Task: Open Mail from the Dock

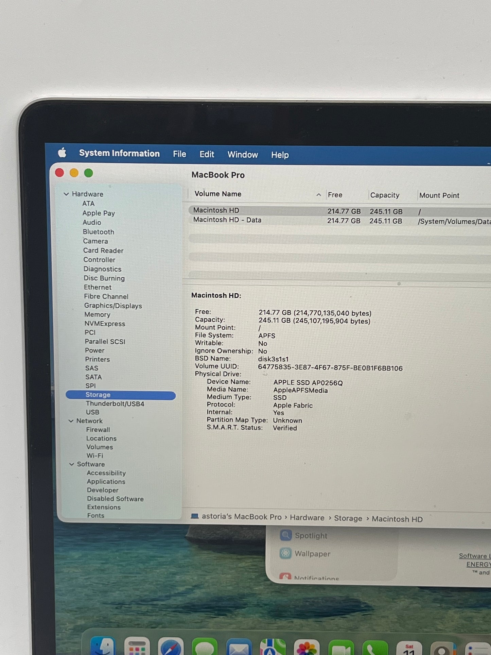Action: (239, 647)
